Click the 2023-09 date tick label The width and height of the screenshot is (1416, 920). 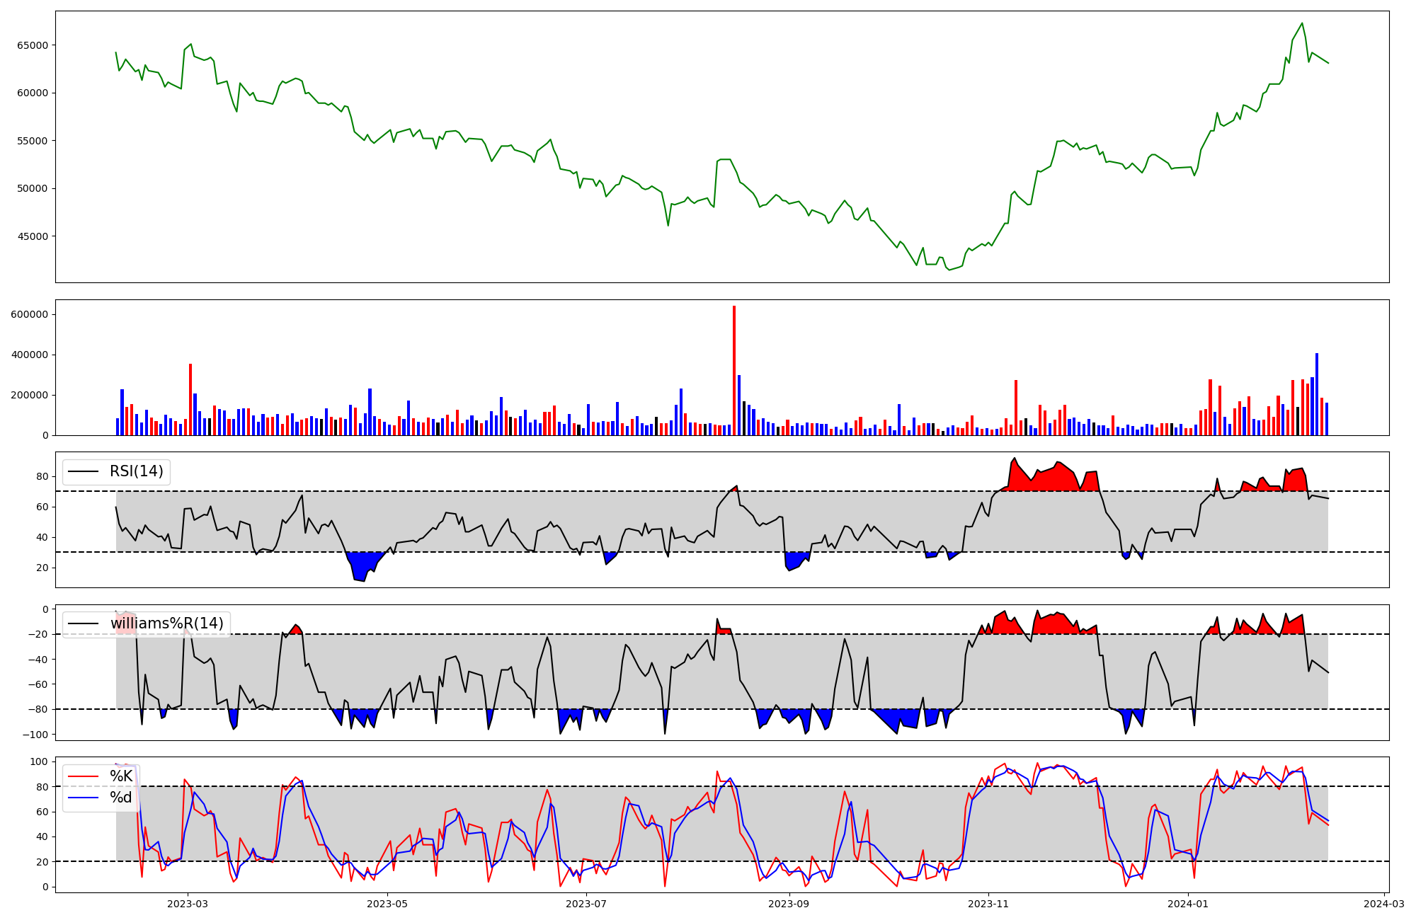(x=788, y=904)
